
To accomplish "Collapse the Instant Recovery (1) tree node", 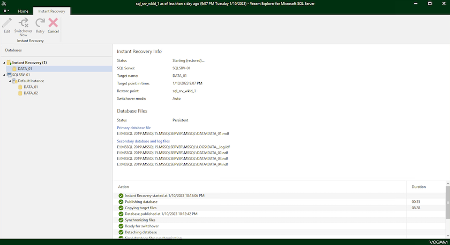I will [4, 62].
